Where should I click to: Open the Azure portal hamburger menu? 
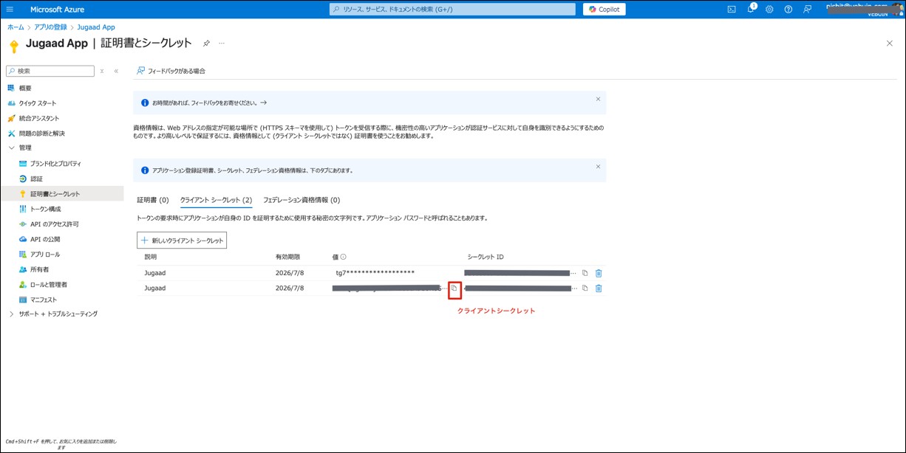click(10, 9)
